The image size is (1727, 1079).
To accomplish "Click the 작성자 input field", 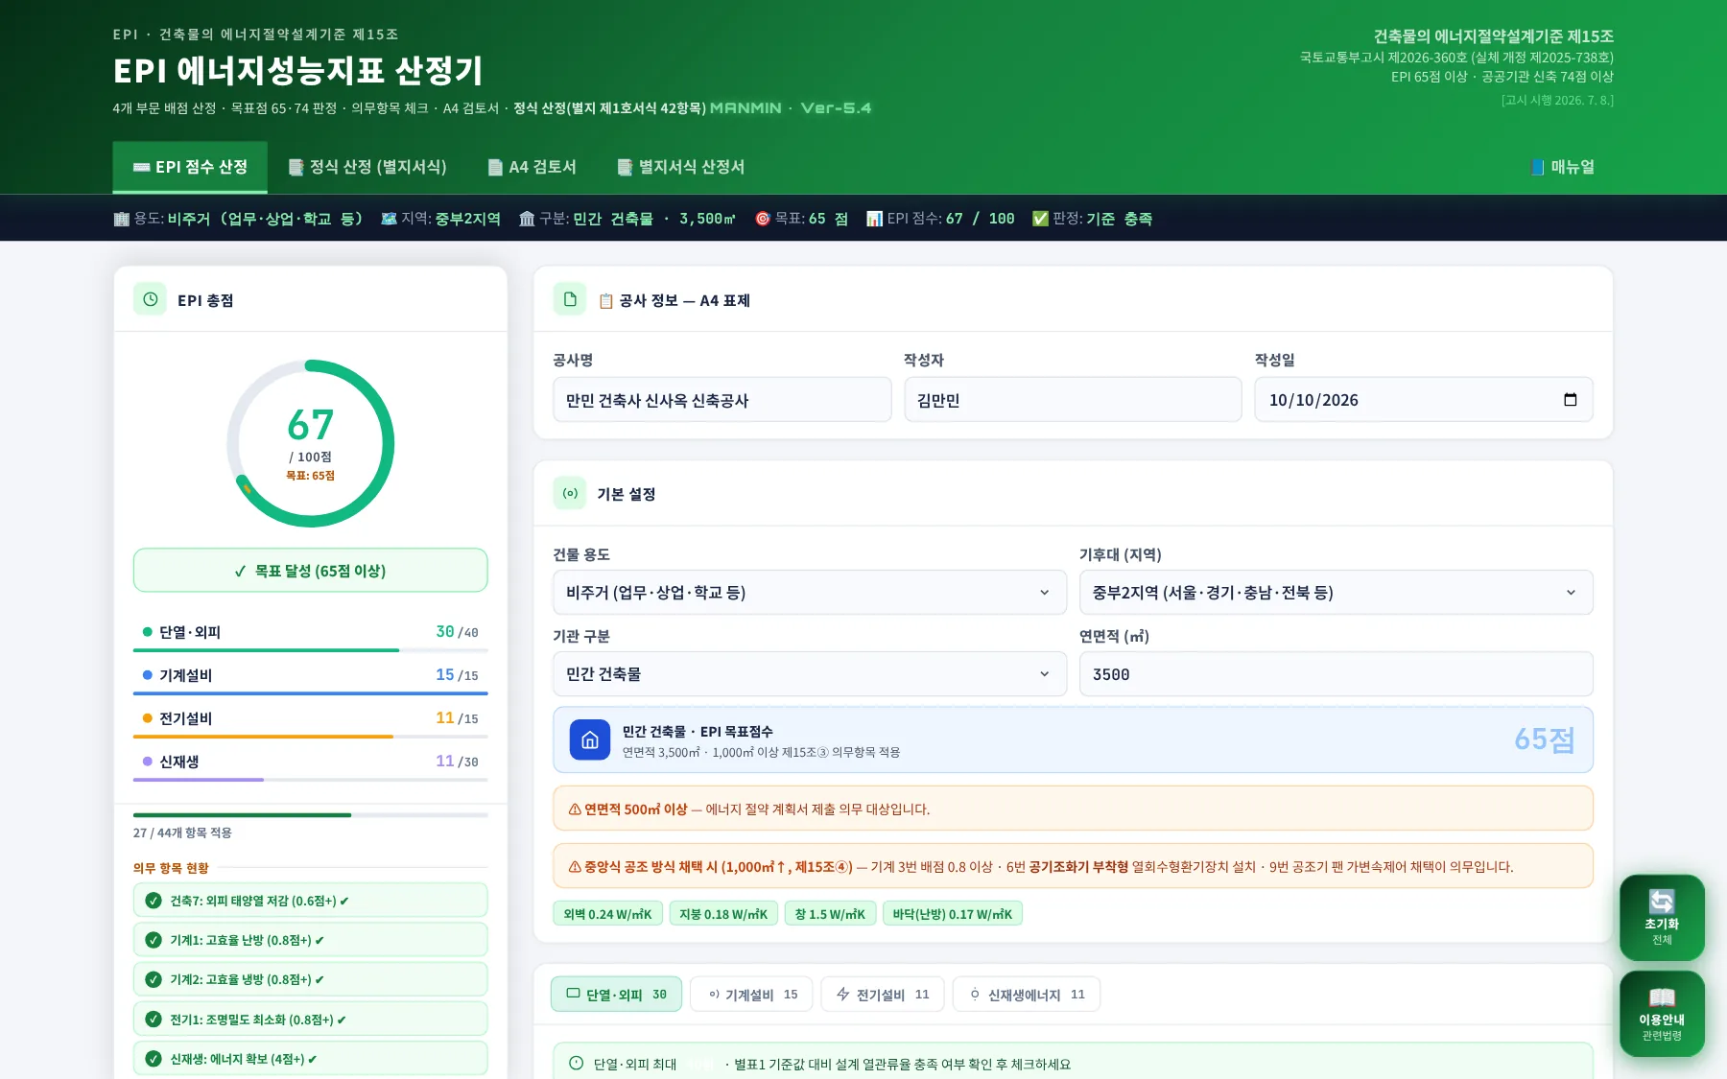I will tap(1073, 400).
